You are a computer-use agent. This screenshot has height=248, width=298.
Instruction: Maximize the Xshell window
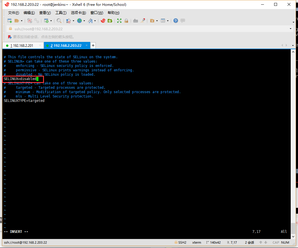(x=276, y=4)
